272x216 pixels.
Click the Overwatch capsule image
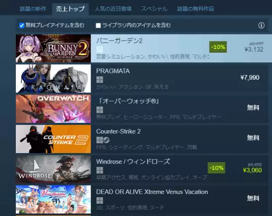[x=53, y=109]
